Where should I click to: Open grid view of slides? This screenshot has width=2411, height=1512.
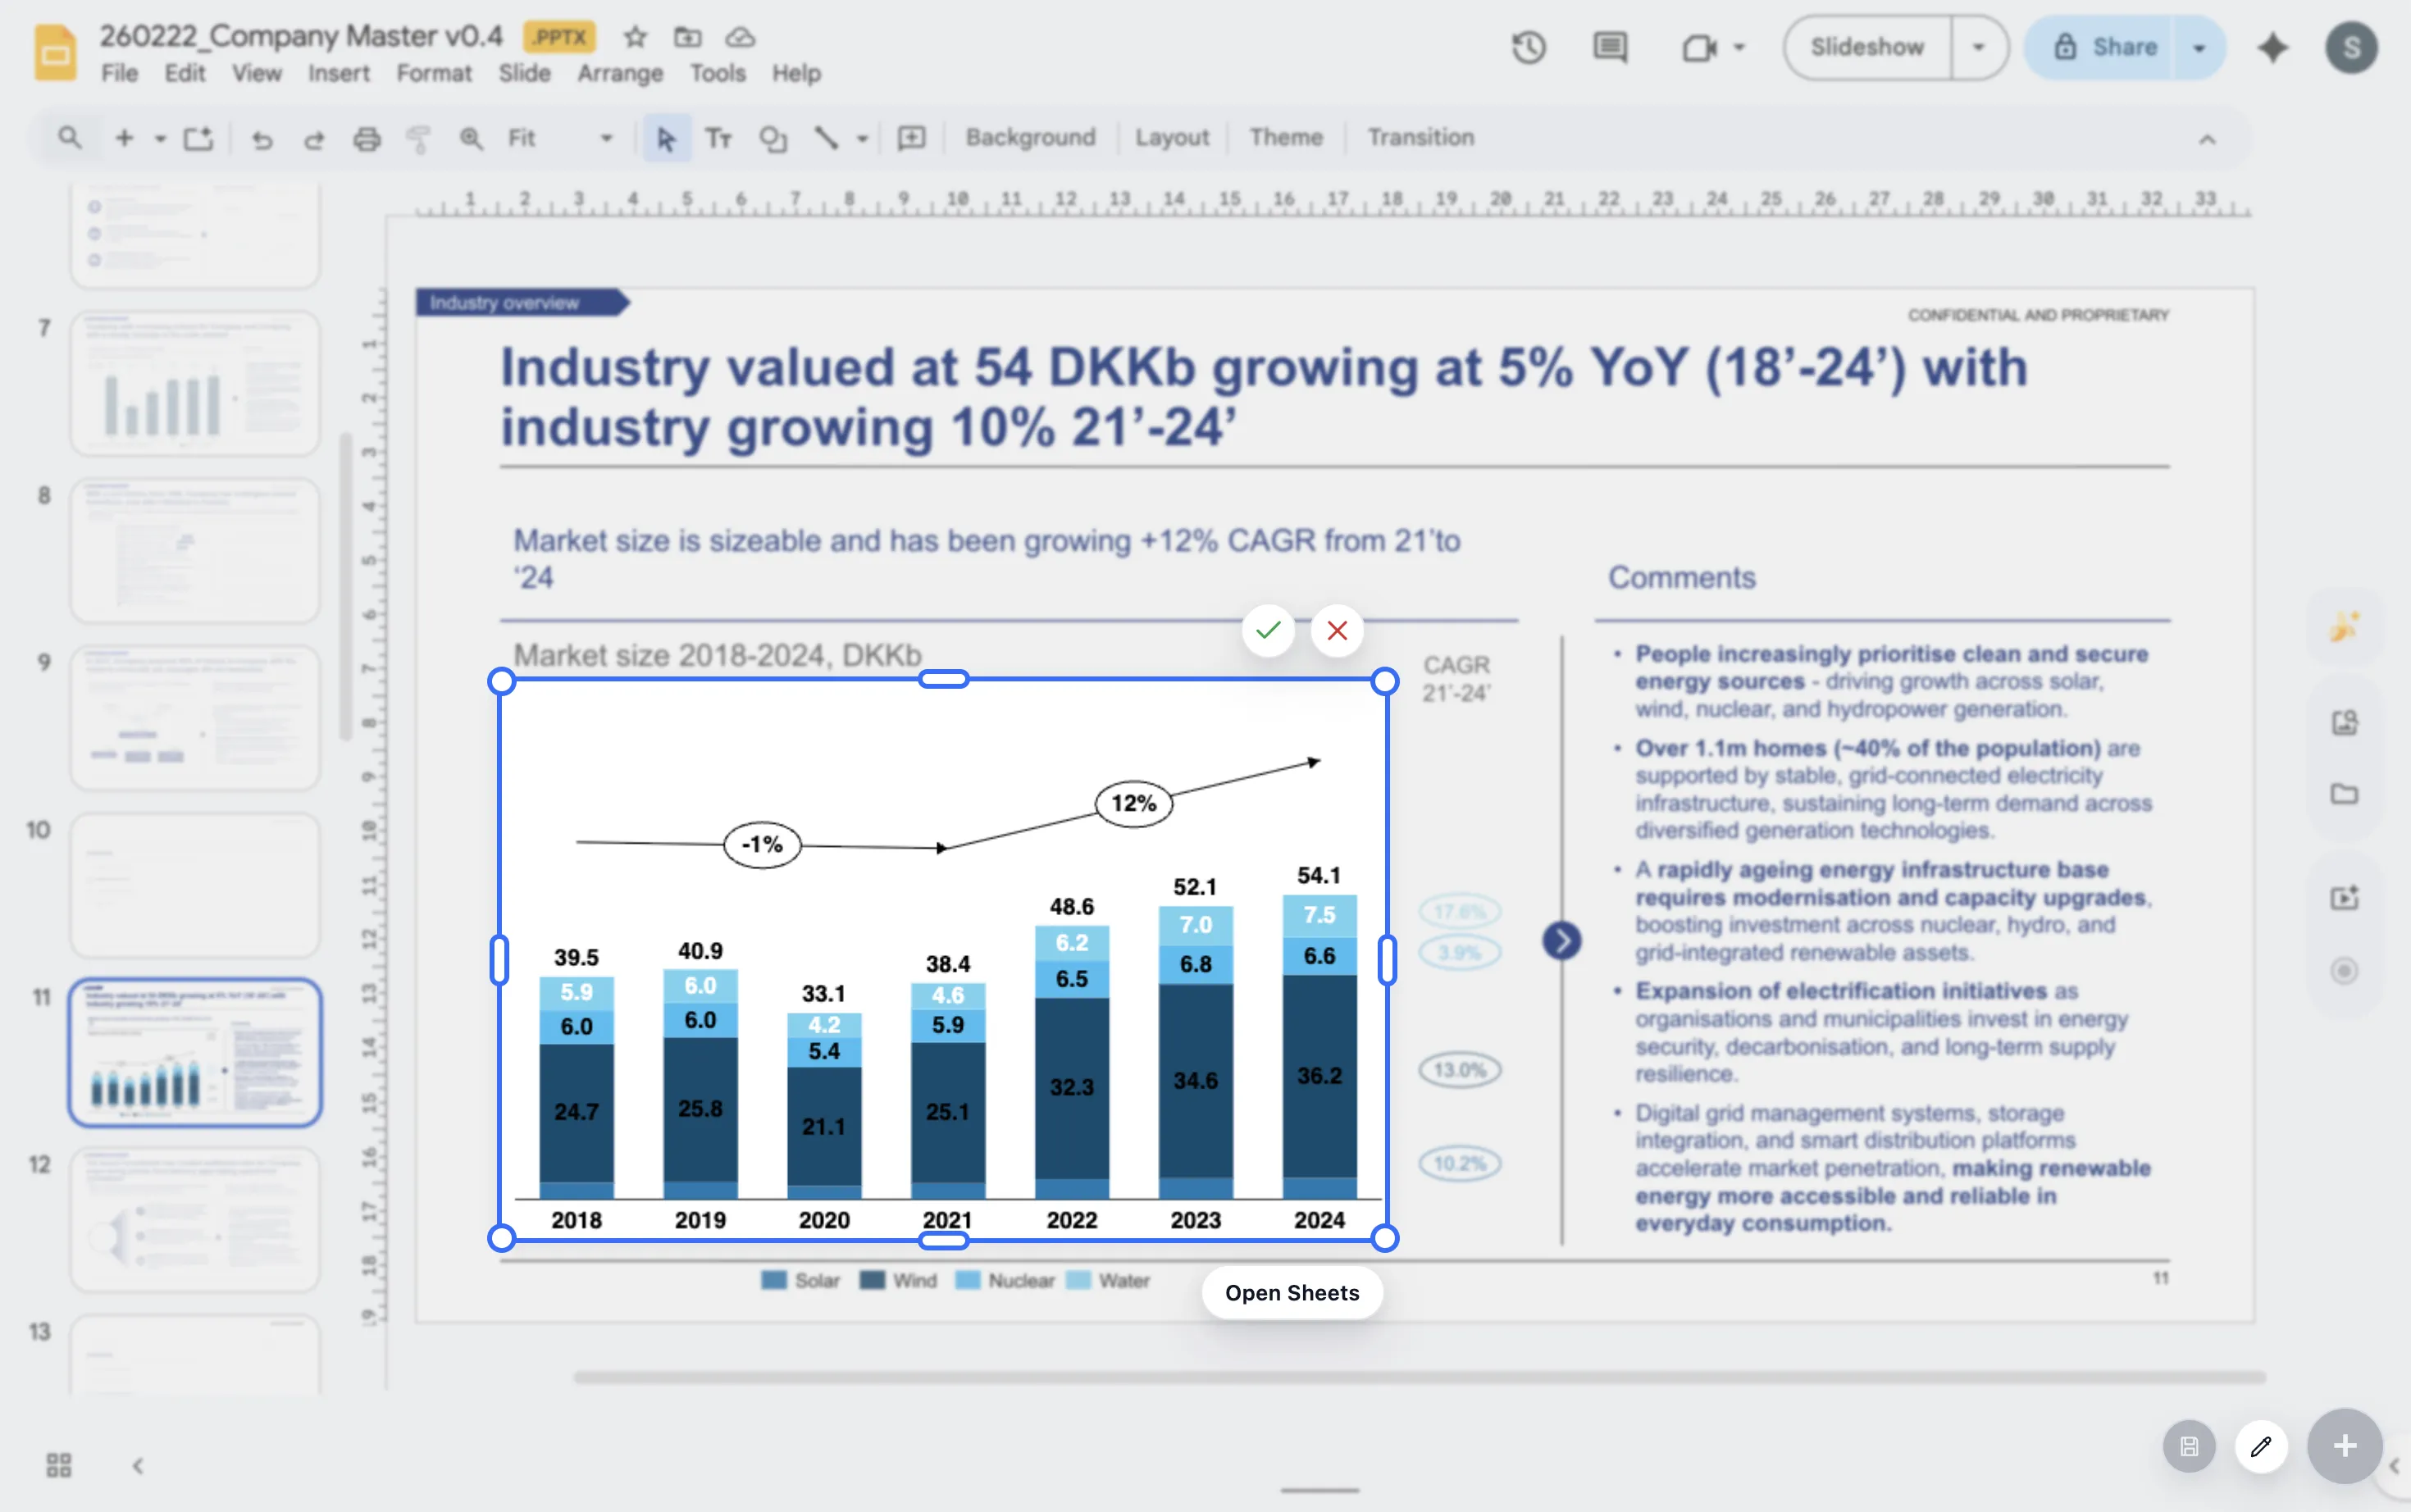click(x=58, y=1464)
